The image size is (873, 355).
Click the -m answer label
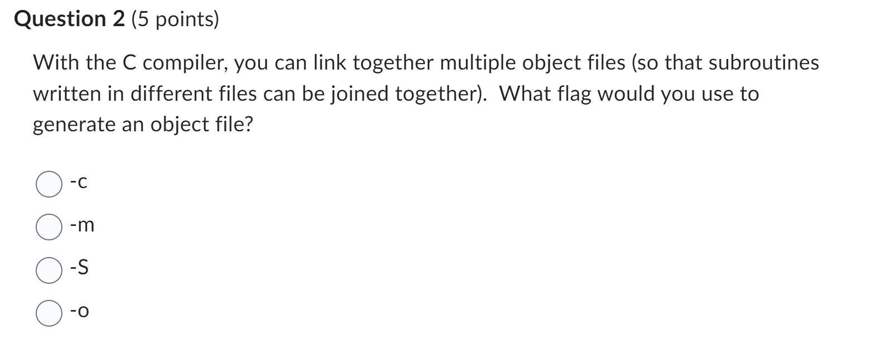click(81, 225)
